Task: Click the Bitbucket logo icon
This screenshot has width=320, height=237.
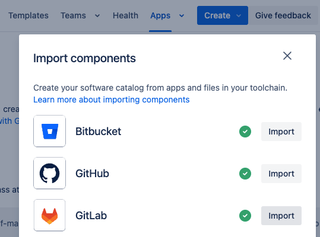Action: point(50,131)
